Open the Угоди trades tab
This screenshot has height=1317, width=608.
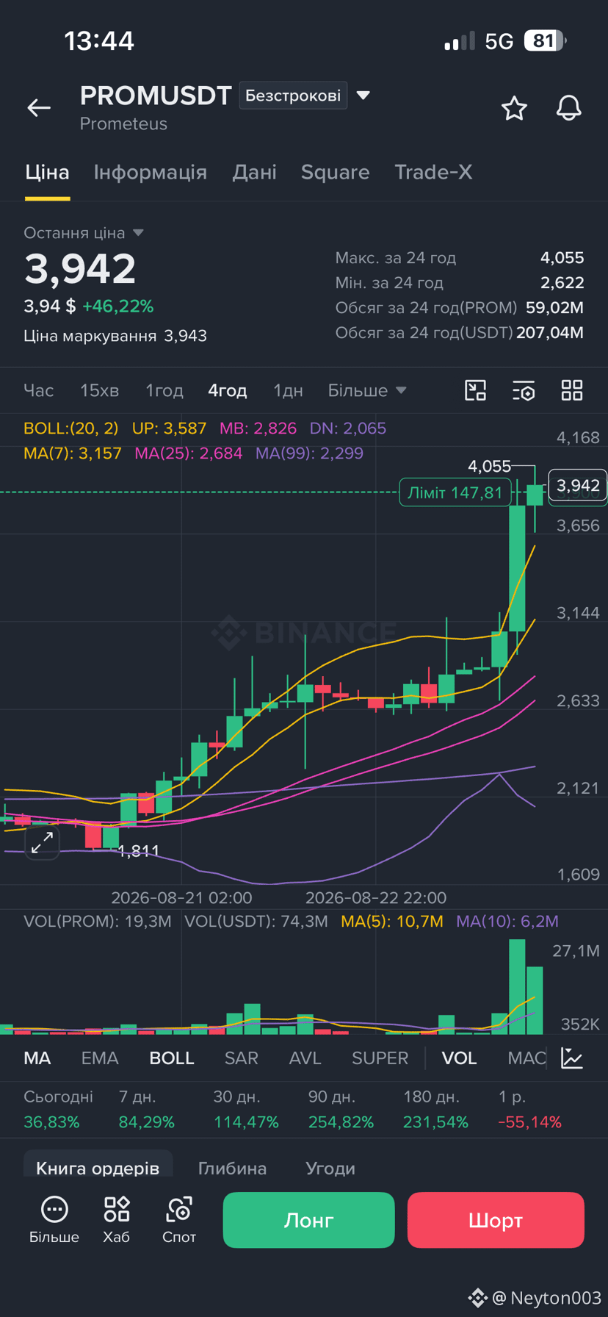click(330, 1169)
